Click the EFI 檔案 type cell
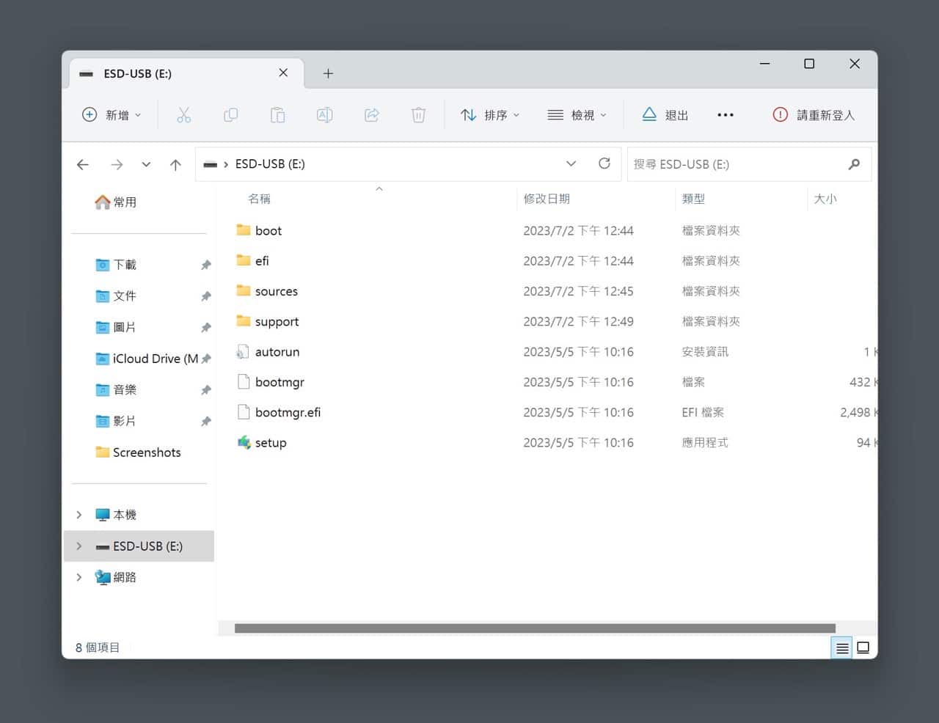The image size is (939, 723). tap(703, 412)
